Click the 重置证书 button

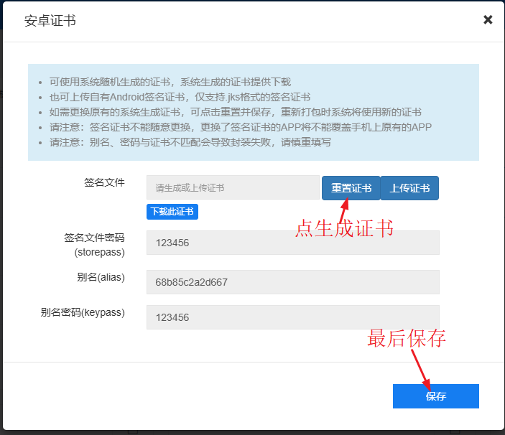351,188
